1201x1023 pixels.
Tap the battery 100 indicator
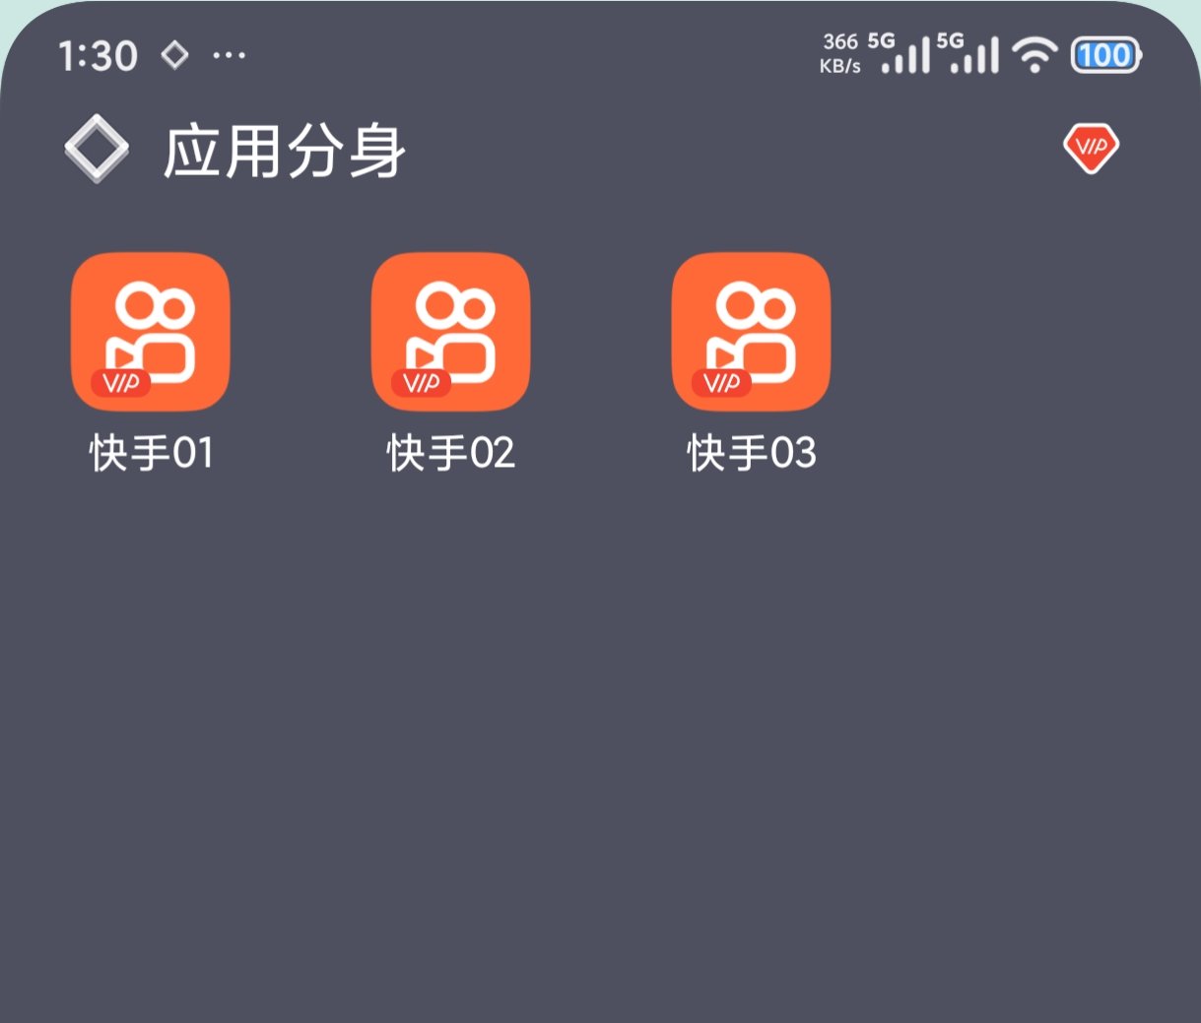[x=1106, y=55]
